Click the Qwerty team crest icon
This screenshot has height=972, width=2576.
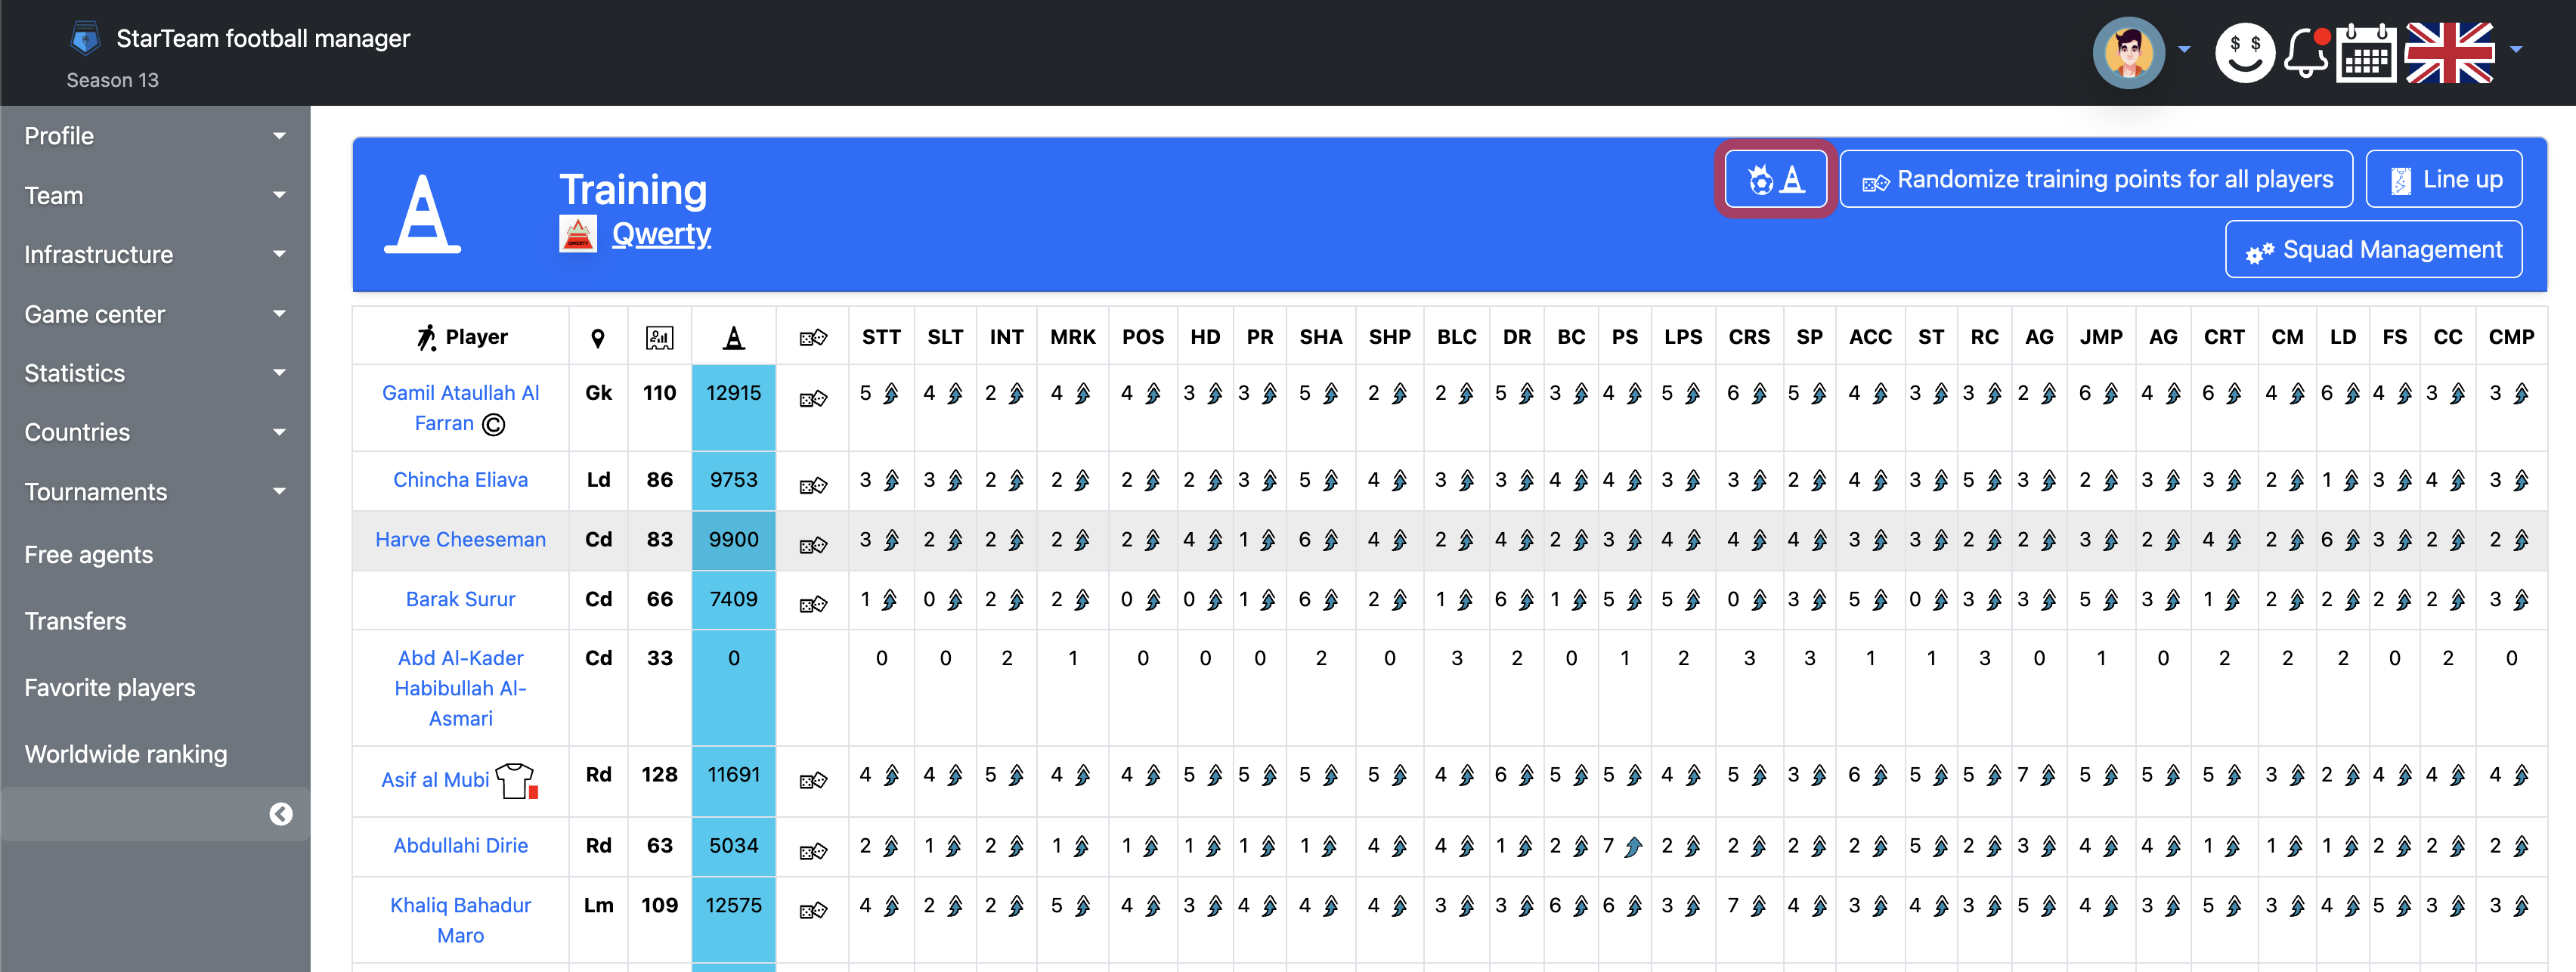tap(578, 234)
